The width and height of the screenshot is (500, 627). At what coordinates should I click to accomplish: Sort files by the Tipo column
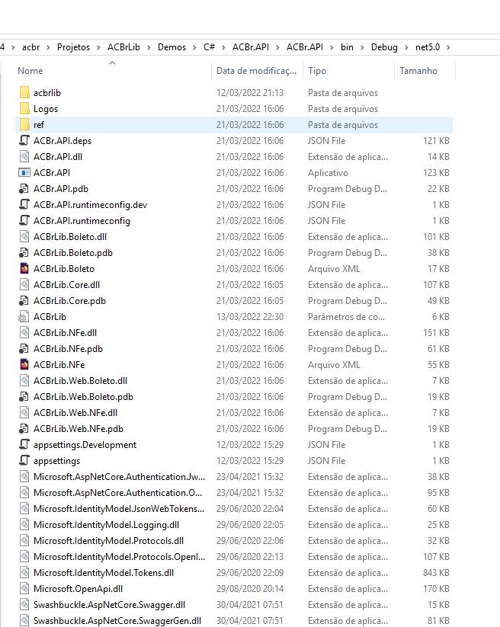click(317, 71)
